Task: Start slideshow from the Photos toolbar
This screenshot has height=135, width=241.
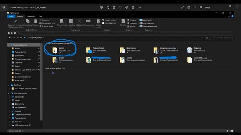Action: tap(133, 7)
